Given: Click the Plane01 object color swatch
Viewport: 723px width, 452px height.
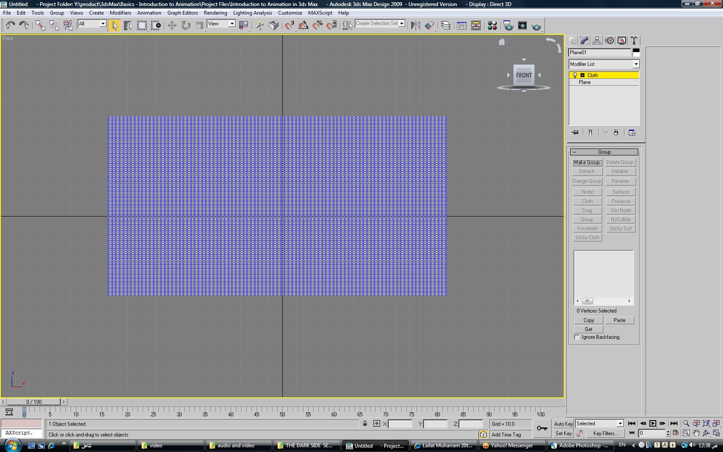Looking at the screenshot, I should click(636, 53).
